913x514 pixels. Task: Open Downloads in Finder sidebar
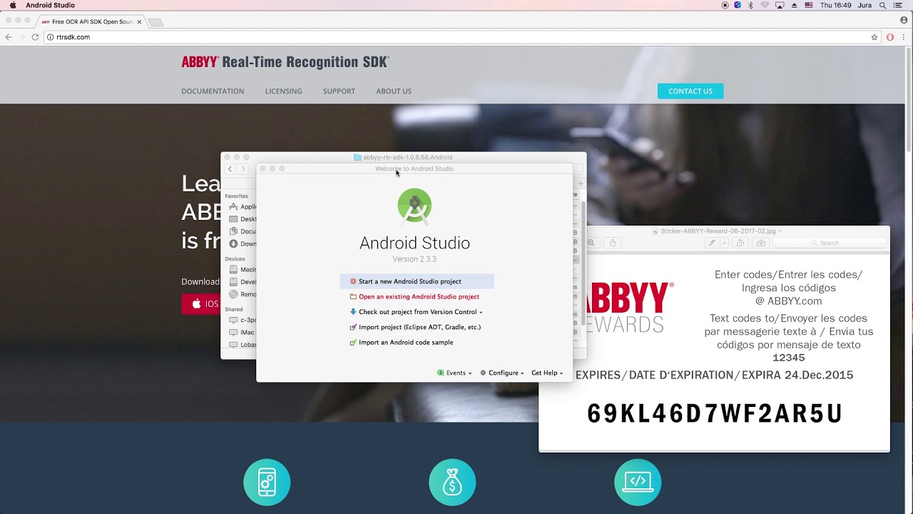(242, 243)
